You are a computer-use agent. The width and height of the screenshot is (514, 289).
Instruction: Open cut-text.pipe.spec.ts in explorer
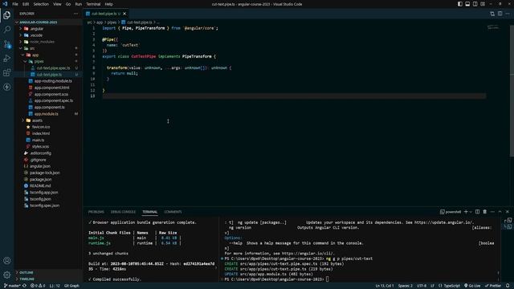click(x=54, y=68)
